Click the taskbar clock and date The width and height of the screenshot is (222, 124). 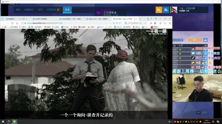tap(207, 122)
